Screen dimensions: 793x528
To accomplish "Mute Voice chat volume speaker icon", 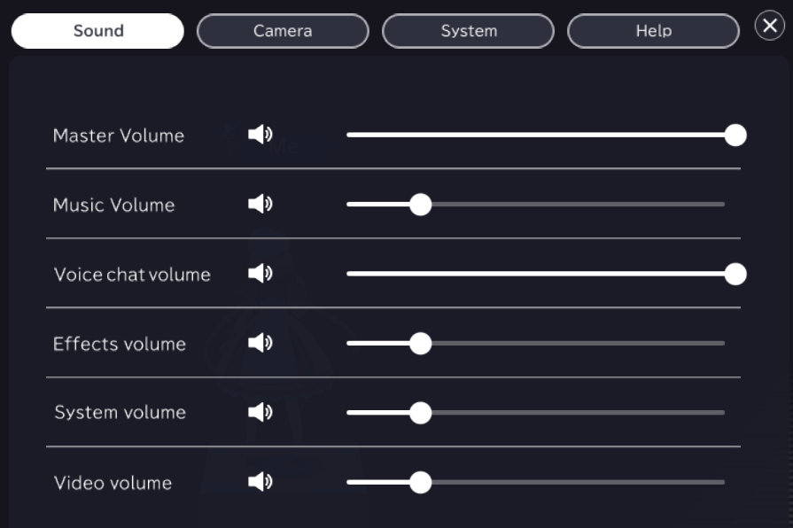I will (260, 274).
